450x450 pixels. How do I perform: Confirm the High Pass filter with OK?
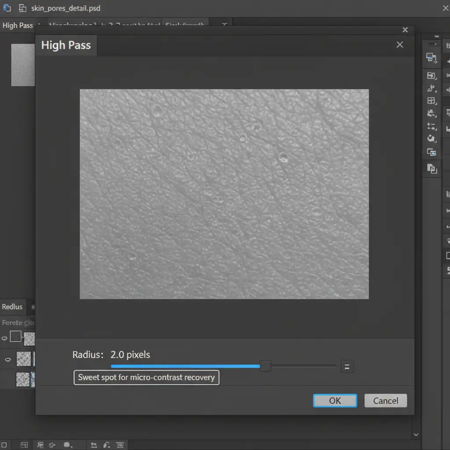[x=335, y=400]
